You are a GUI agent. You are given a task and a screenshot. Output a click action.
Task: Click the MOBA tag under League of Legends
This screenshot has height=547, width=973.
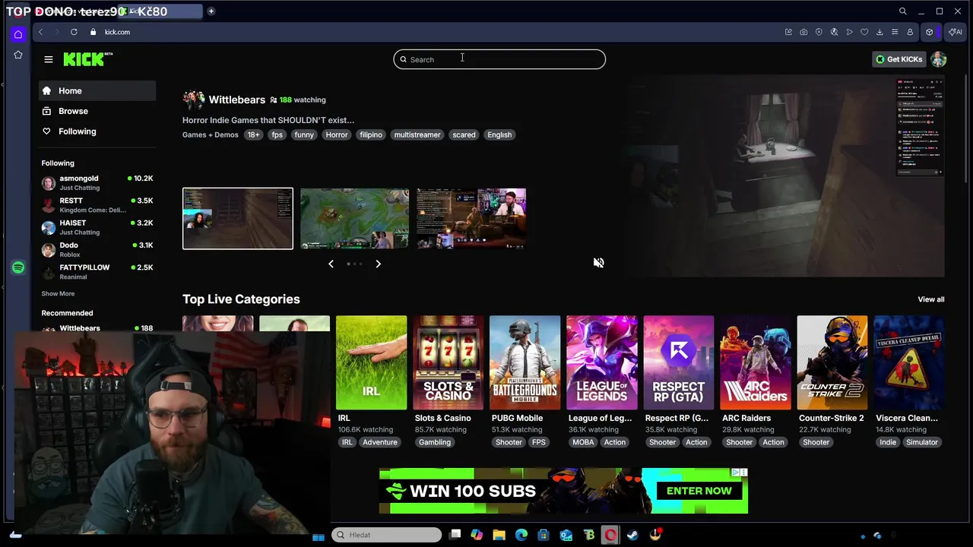tap(583, 442)
